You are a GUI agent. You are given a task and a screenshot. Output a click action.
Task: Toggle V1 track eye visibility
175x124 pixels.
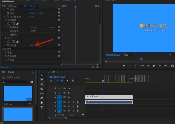pos(69,97)
